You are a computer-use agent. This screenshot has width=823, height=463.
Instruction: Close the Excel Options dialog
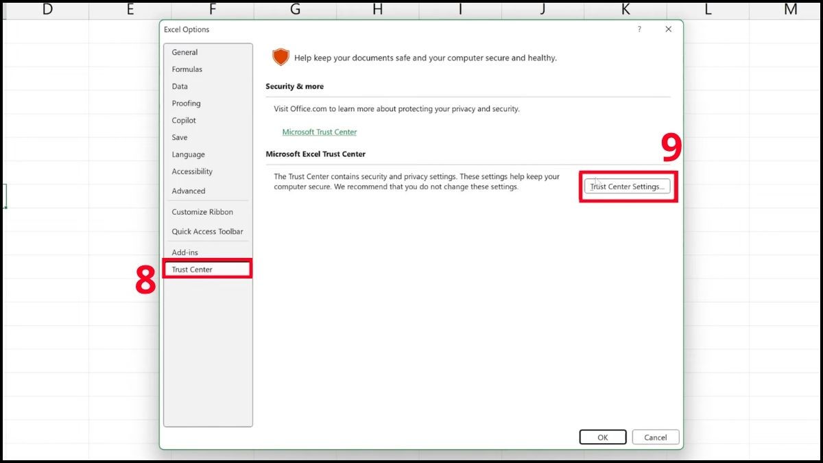pyautogui.click(x=669, y=29)
